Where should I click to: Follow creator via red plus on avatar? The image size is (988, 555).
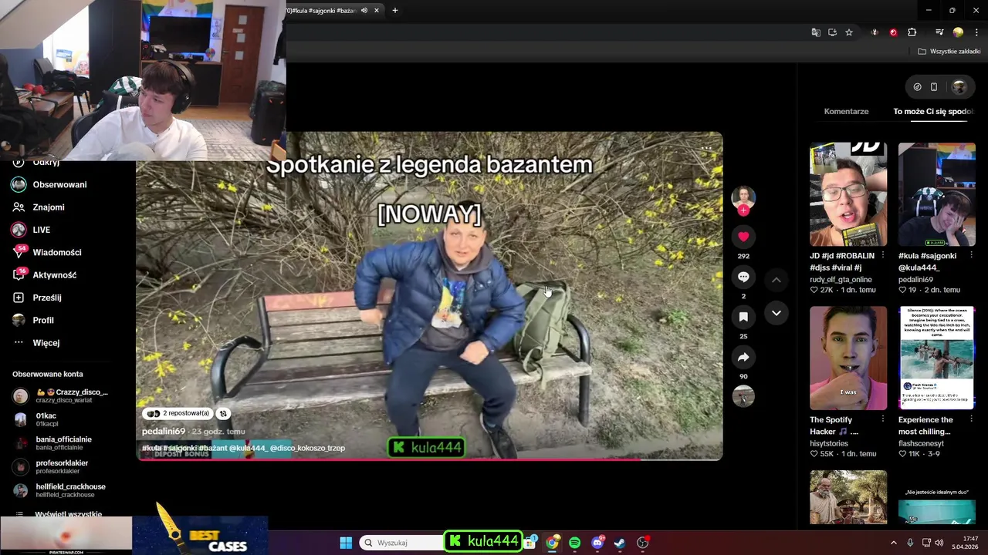tap(743, 210)
